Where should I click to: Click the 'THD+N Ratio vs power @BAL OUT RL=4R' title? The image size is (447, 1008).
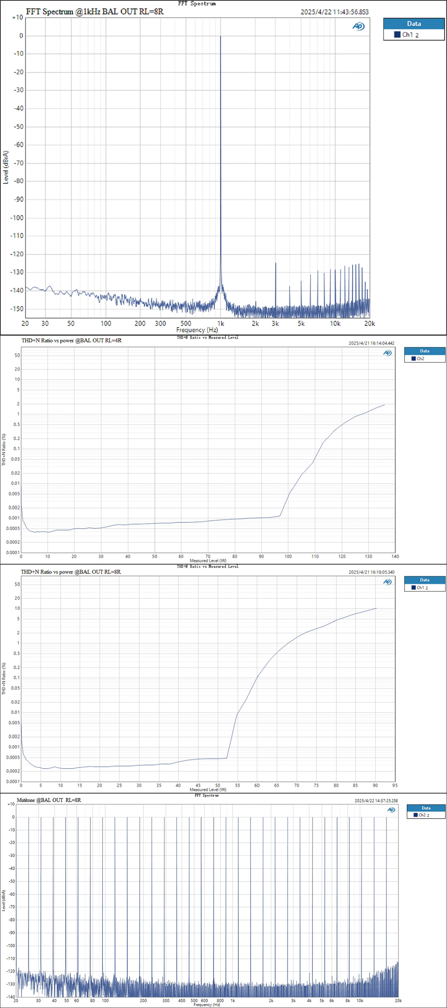pos(72,340)
